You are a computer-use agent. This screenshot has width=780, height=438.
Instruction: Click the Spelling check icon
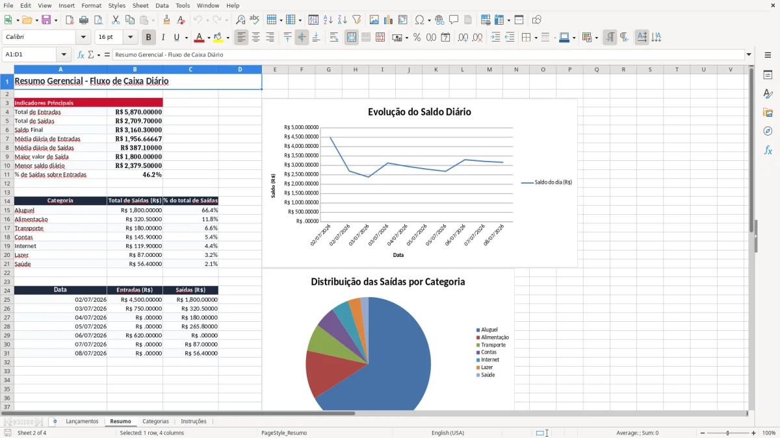click(x=255, y=20)
